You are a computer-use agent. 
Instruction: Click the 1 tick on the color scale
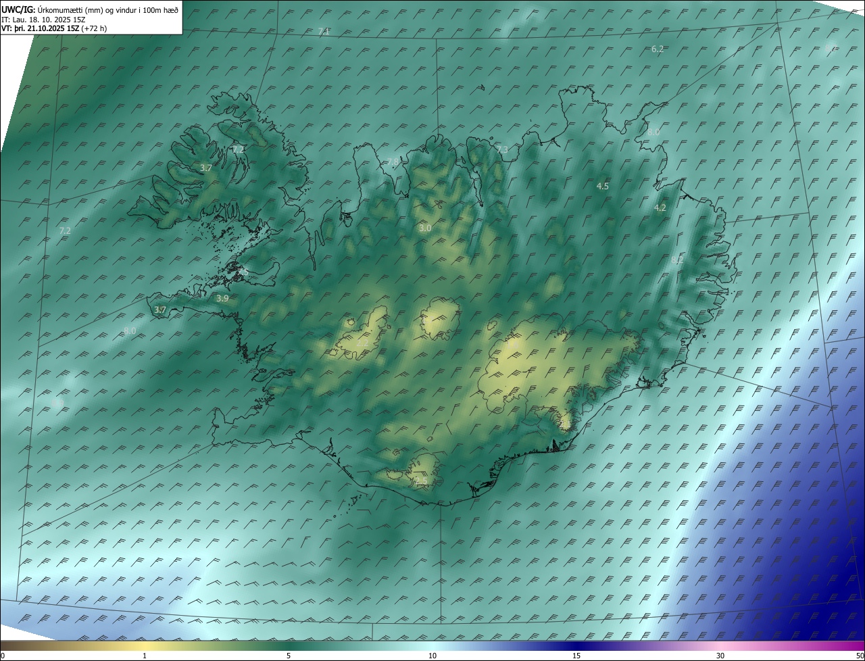click(145, 656)
